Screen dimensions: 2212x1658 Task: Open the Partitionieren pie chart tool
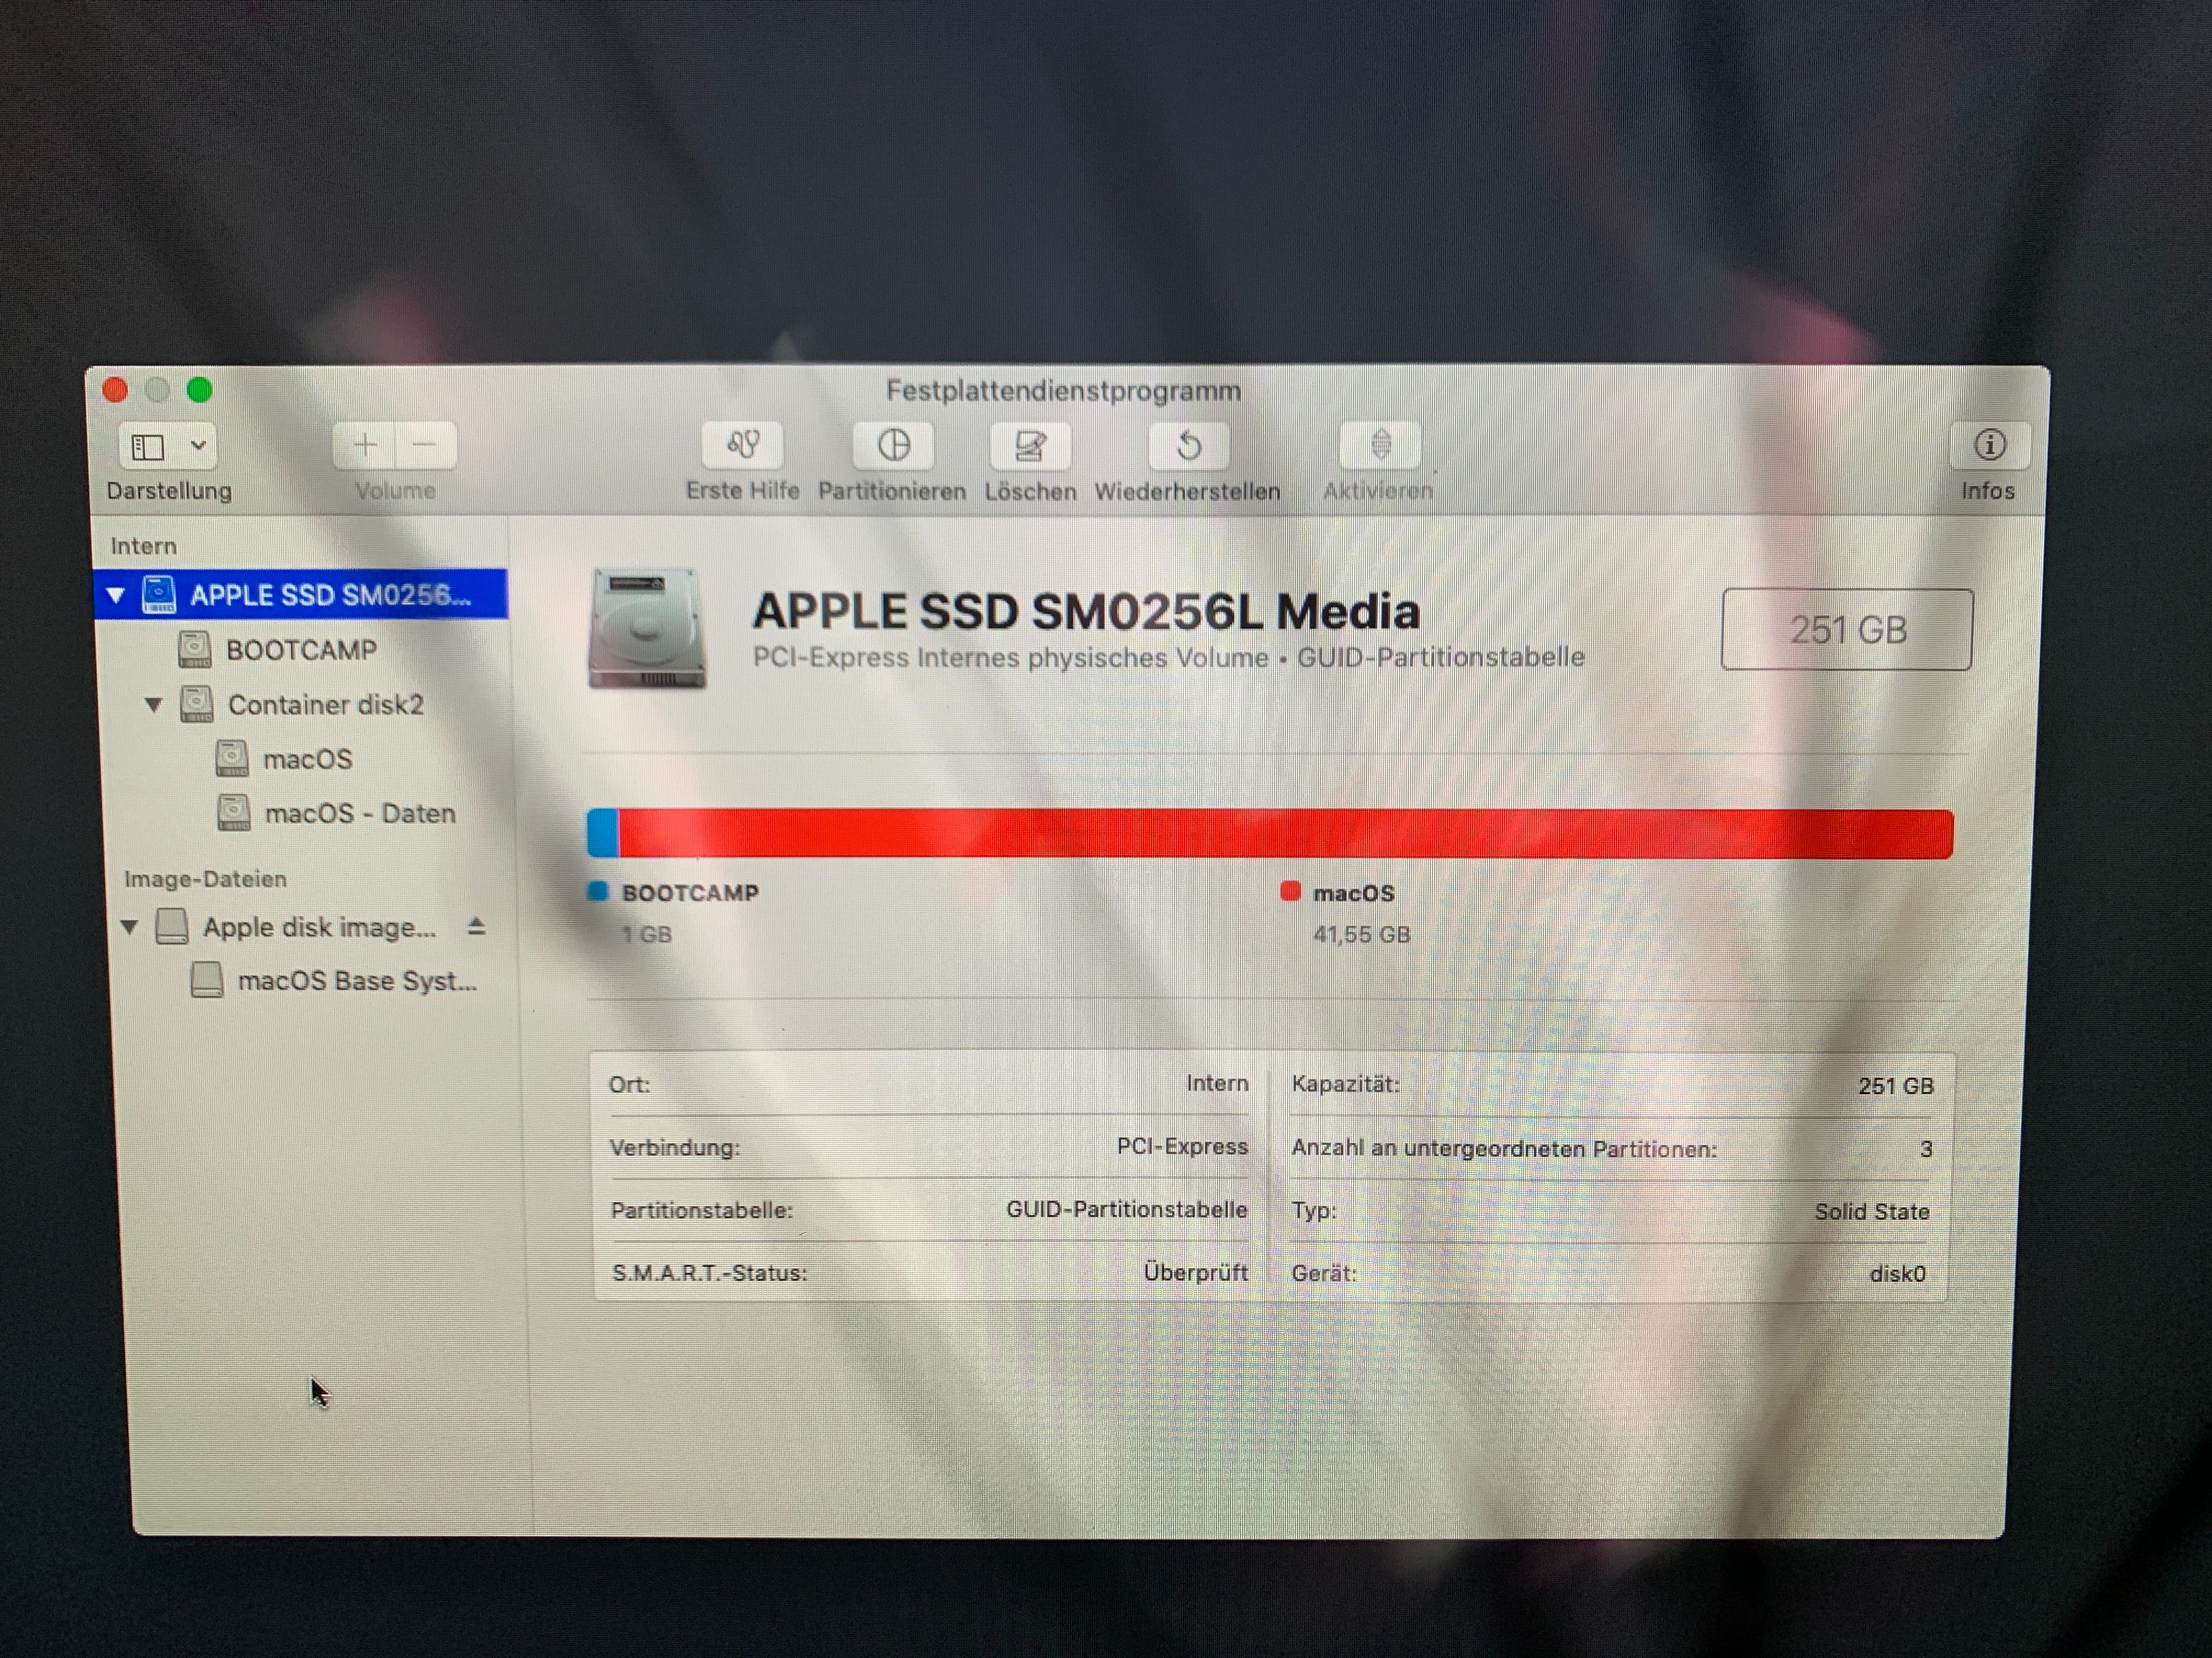tap(893, 445)
